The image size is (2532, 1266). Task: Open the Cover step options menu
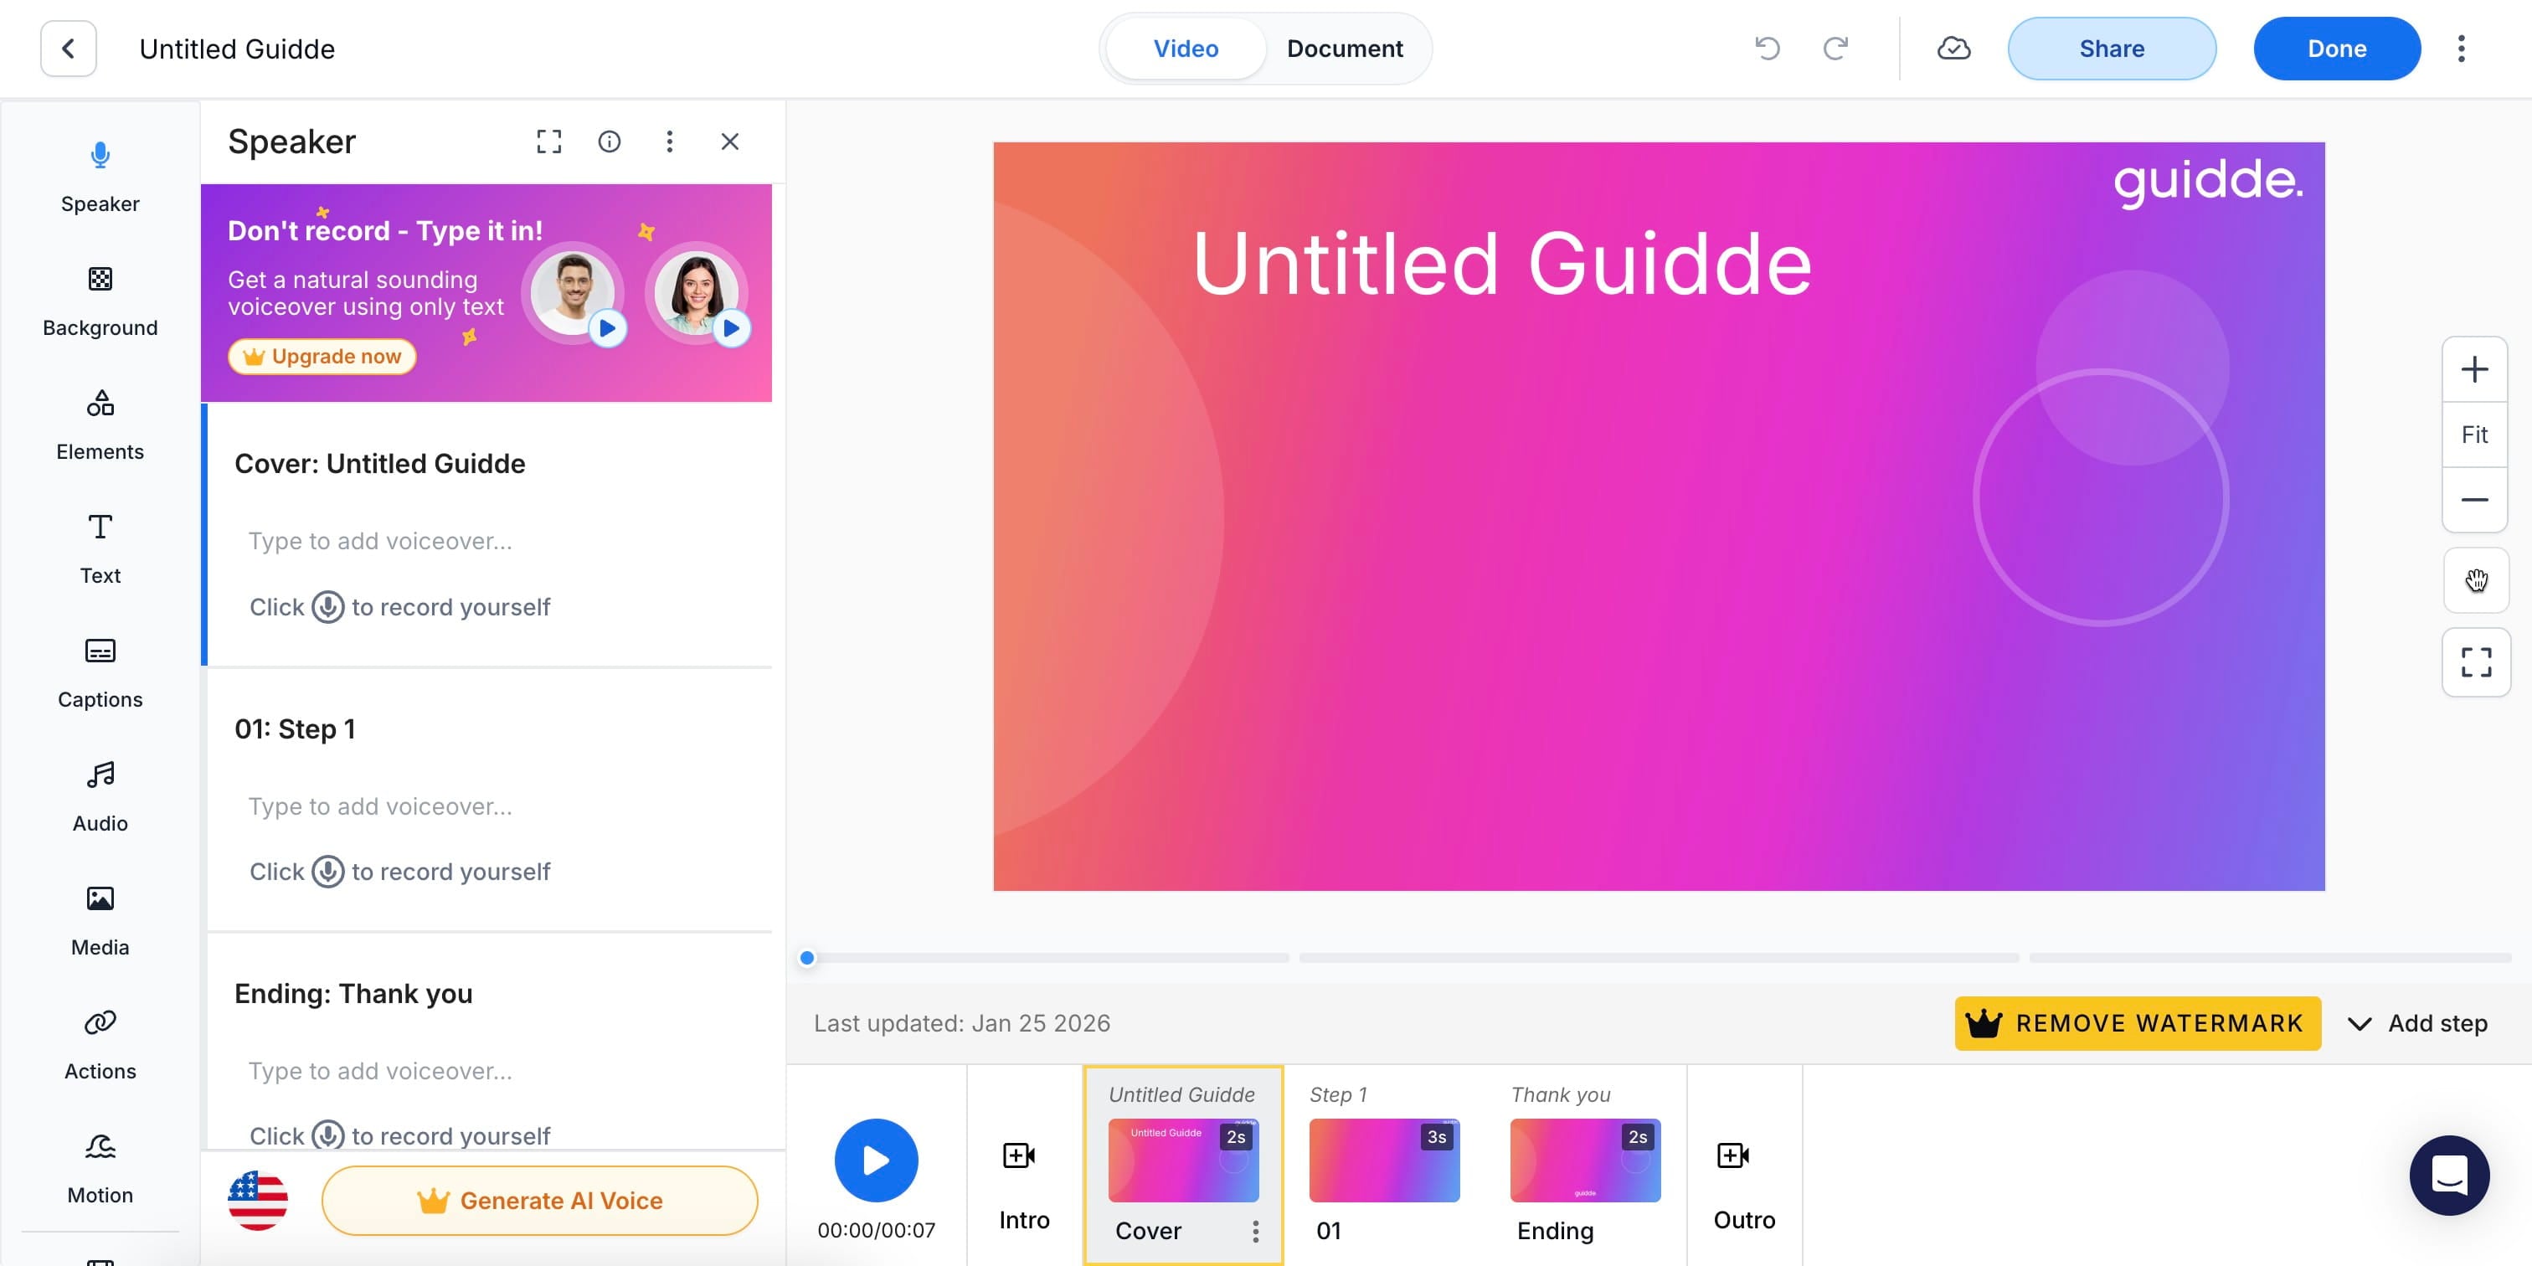[x=1255, y=1231]
